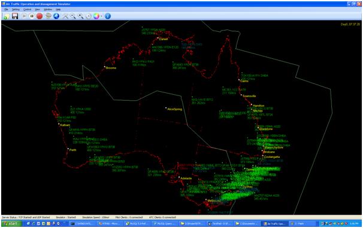Viewport: 363px width, 228px height.
Task: Click the blue globe icon
Action: pyautogui.click(x=56, y=16)
